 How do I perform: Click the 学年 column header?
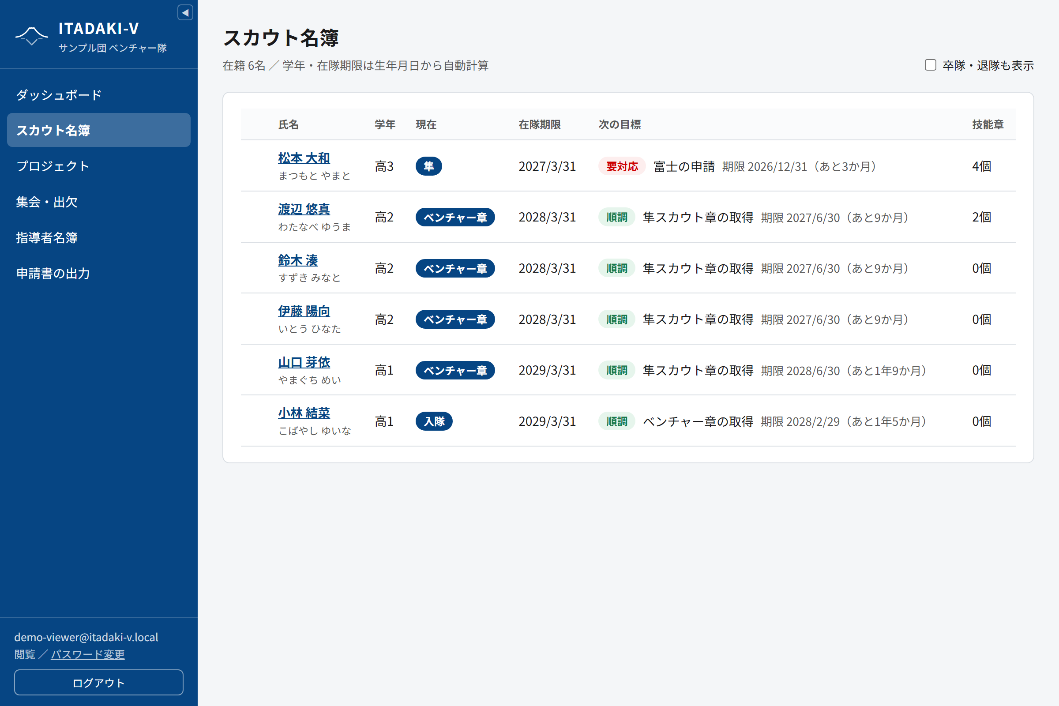click(x=385, y=125)
